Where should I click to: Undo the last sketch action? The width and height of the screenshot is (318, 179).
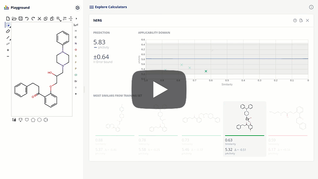click(27, 19)
